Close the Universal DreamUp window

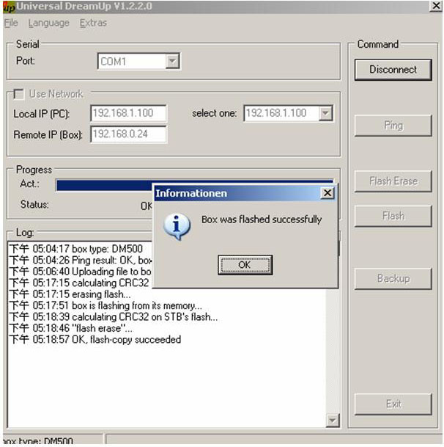(436, 6)
